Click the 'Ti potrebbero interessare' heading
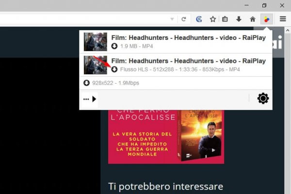Image resolution: width=291 pixels, height=194 pixels. click(x=165, y=186)
